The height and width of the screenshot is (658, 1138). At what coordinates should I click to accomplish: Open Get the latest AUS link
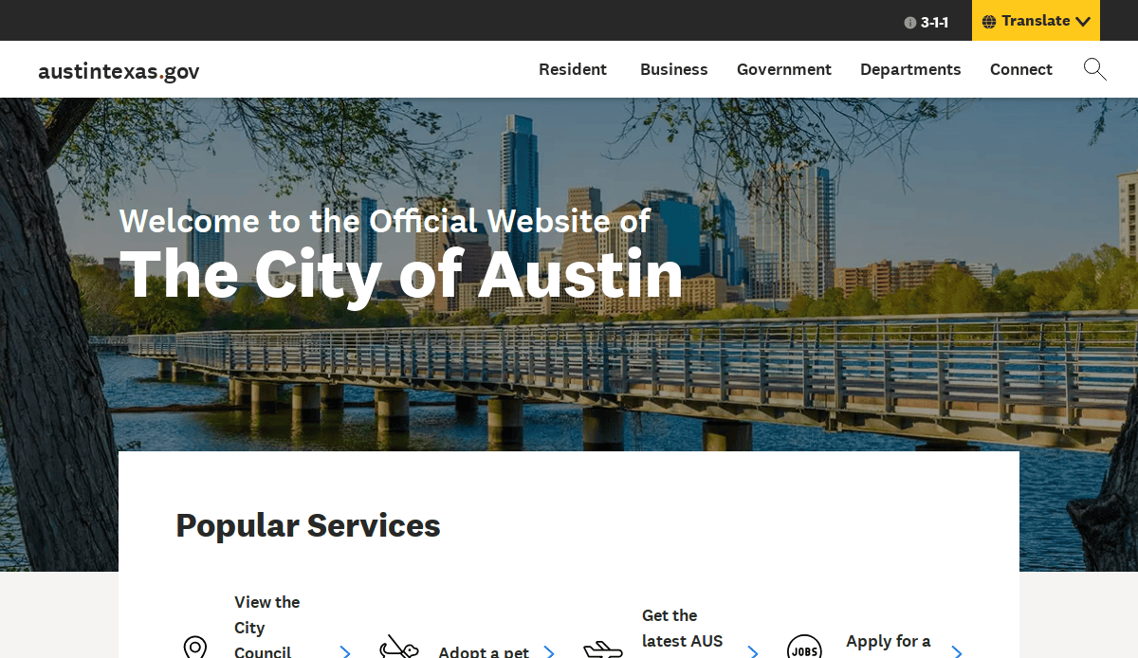click(683, 629)
